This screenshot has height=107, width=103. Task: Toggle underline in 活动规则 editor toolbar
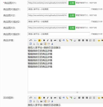[x=51, y=98]
